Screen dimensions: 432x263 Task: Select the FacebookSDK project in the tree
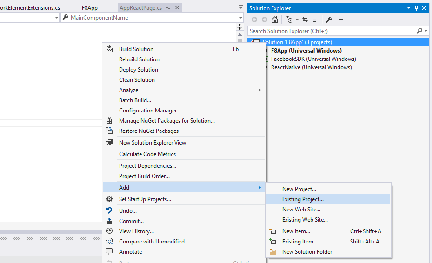click(313, 59)
